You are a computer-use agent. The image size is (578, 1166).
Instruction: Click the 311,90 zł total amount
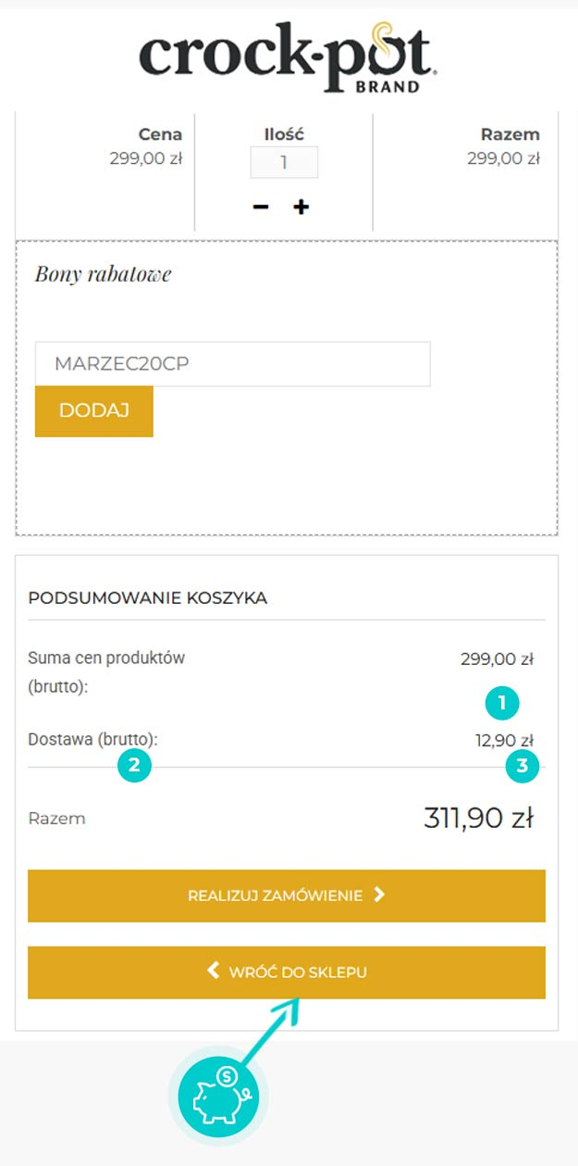pyautogui.click(x=478, y=819)
